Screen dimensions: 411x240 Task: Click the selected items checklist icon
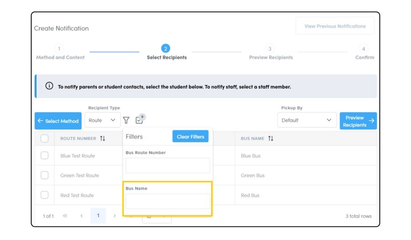pyautogui.click(x=139, y=120)
